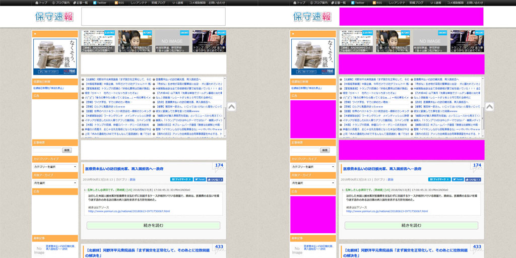Image resolution: width=516 pixels, height=258 pixels.
Task: Click 保守速報 logo on the left page
Action: (x=53, y=17)
